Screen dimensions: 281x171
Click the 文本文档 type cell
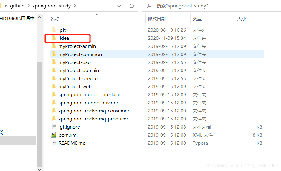click(202, 127)
